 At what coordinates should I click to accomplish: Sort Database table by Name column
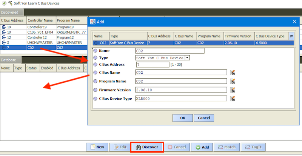(6, 68)
